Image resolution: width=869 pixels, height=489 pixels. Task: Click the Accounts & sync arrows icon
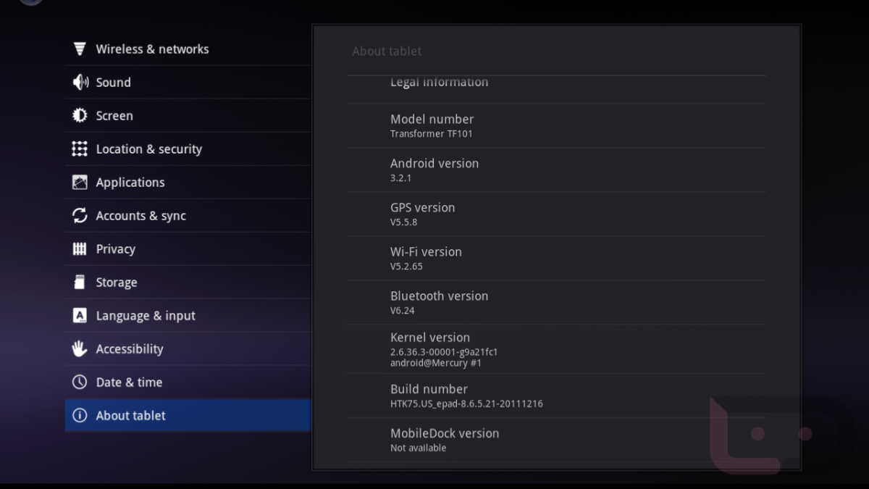tap(80, 216)
